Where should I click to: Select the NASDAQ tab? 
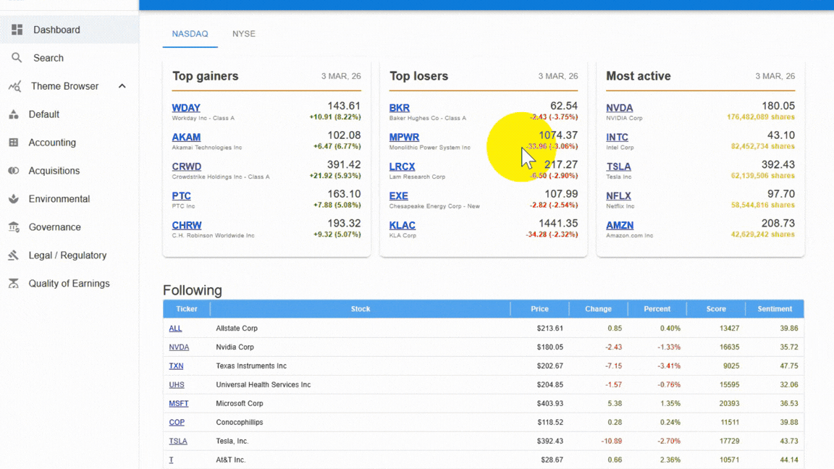(190, 34)
